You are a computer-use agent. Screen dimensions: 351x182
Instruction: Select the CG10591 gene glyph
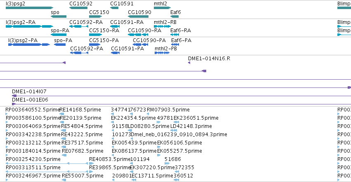[x=114, y=8]
